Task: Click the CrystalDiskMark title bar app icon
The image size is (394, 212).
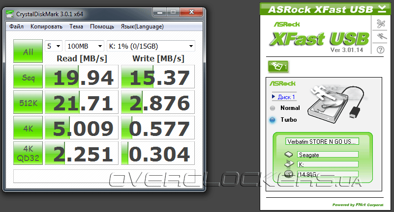Action: pyautogui.click(x=10, y=14)
